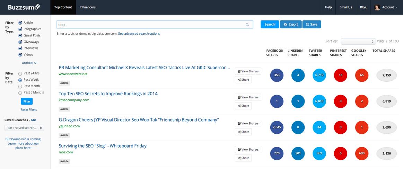403x169 pixels.
Task: View Sharers for the newswire.net article
Action: [248, 71]
